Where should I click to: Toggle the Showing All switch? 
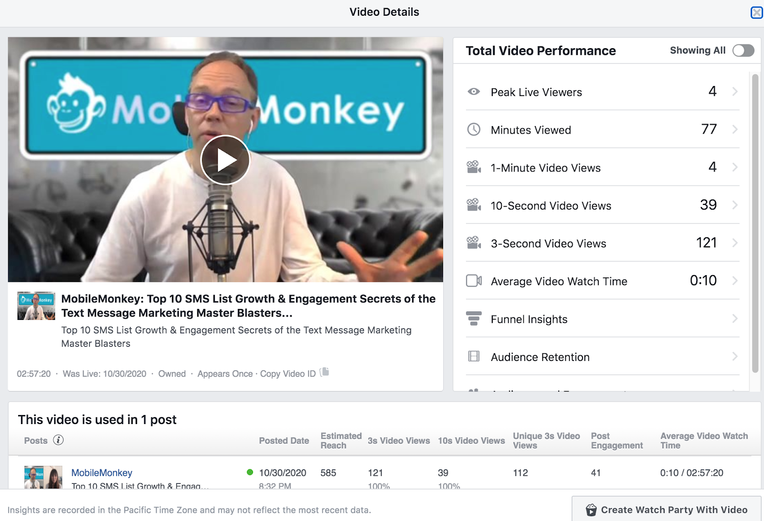pyautogui.click(x=743, y=51)
